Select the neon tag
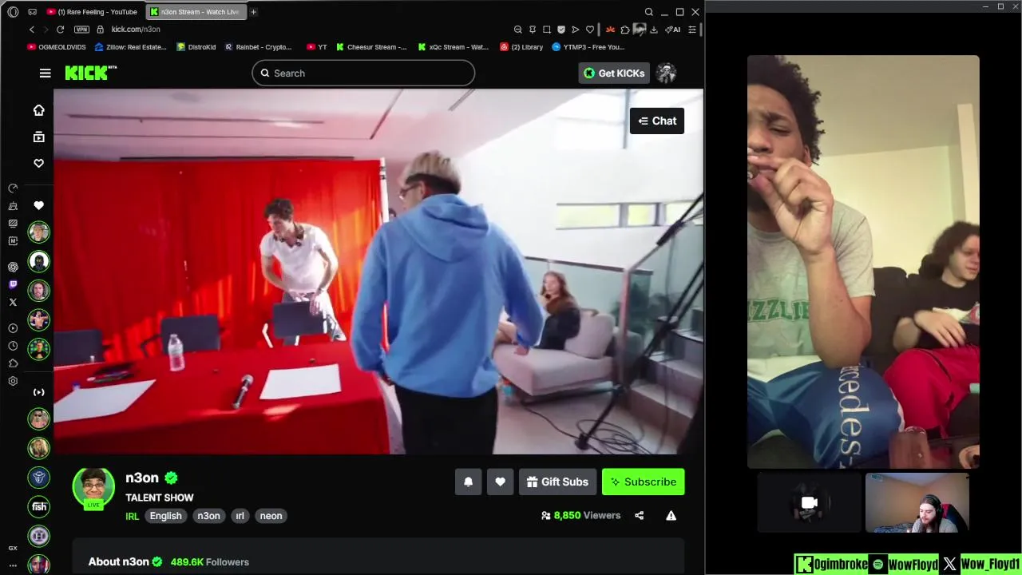This screenshot has width=1022, height=575. click(x=271, y=516)
